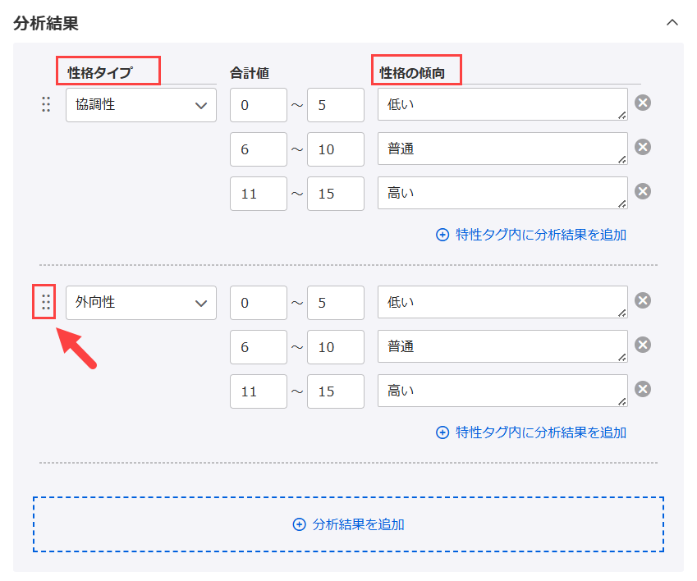Click the 外向性 tendency textarea showing 普通
697x581 pixels.
click(502, 346)
